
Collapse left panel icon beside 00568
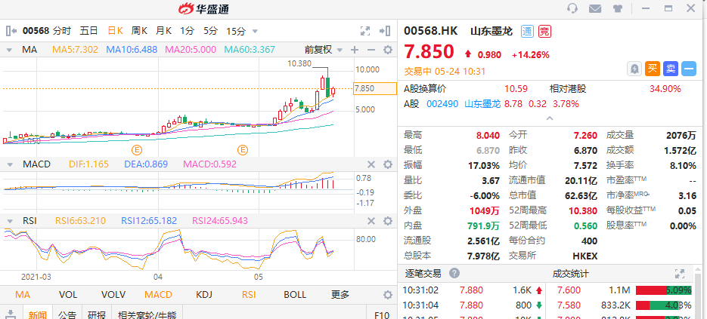[x=12, y=31]
